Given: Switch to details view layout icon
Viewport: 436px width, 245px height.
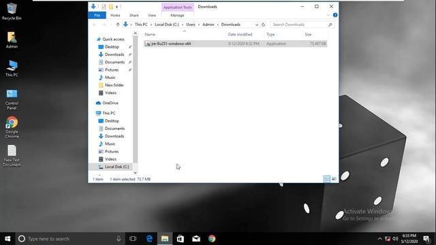Looking at the screenshot, I should (x=327, y=179).
